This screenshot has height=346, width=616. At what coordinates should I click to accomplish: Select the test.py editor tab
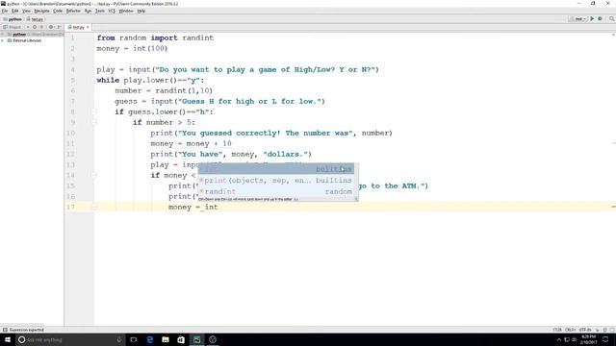(77, 27)
